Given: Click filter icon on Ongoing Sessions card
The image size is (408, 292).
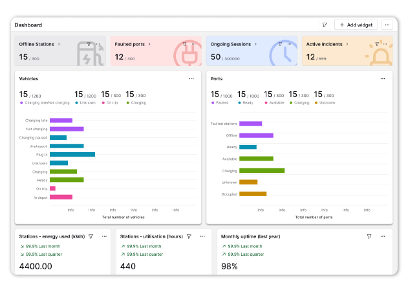Looking at the screenshot, I should [280, 44].
